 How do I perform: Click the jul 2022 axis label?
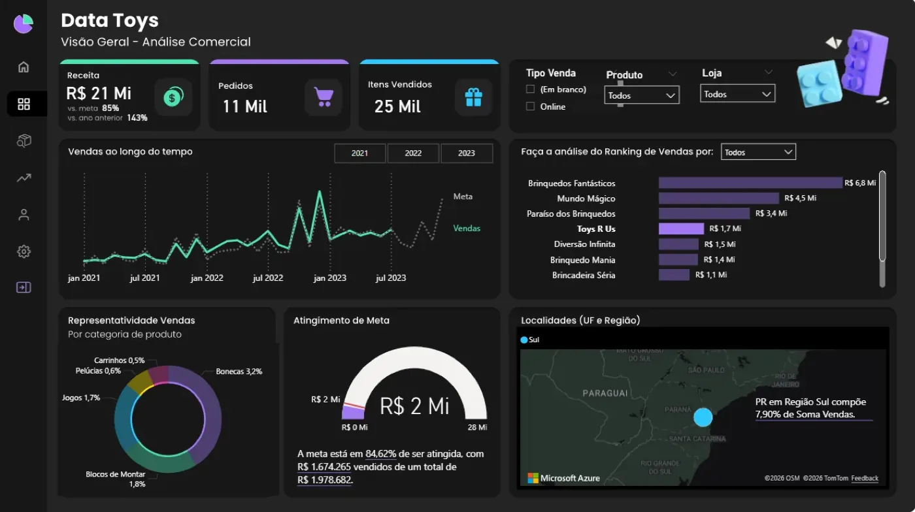[x=268, y=278]
